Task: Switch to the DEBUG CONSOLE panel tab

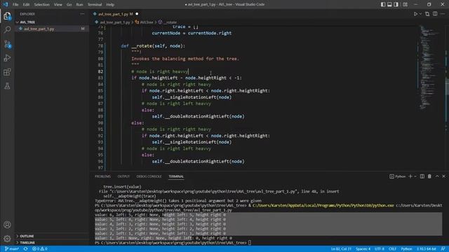Action: (149, 176)
